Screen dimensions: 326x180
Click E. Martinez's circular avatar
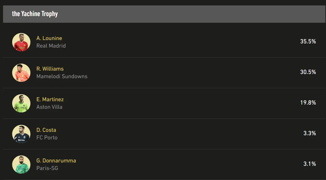[21, 103]
